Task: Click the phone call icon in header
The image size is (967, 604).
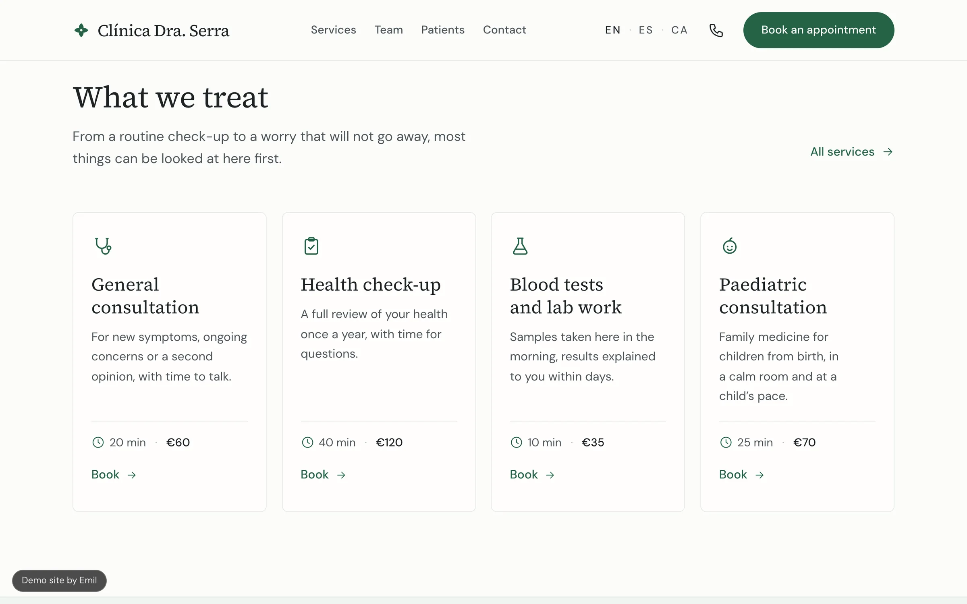Action: click(x=716, y=30)
